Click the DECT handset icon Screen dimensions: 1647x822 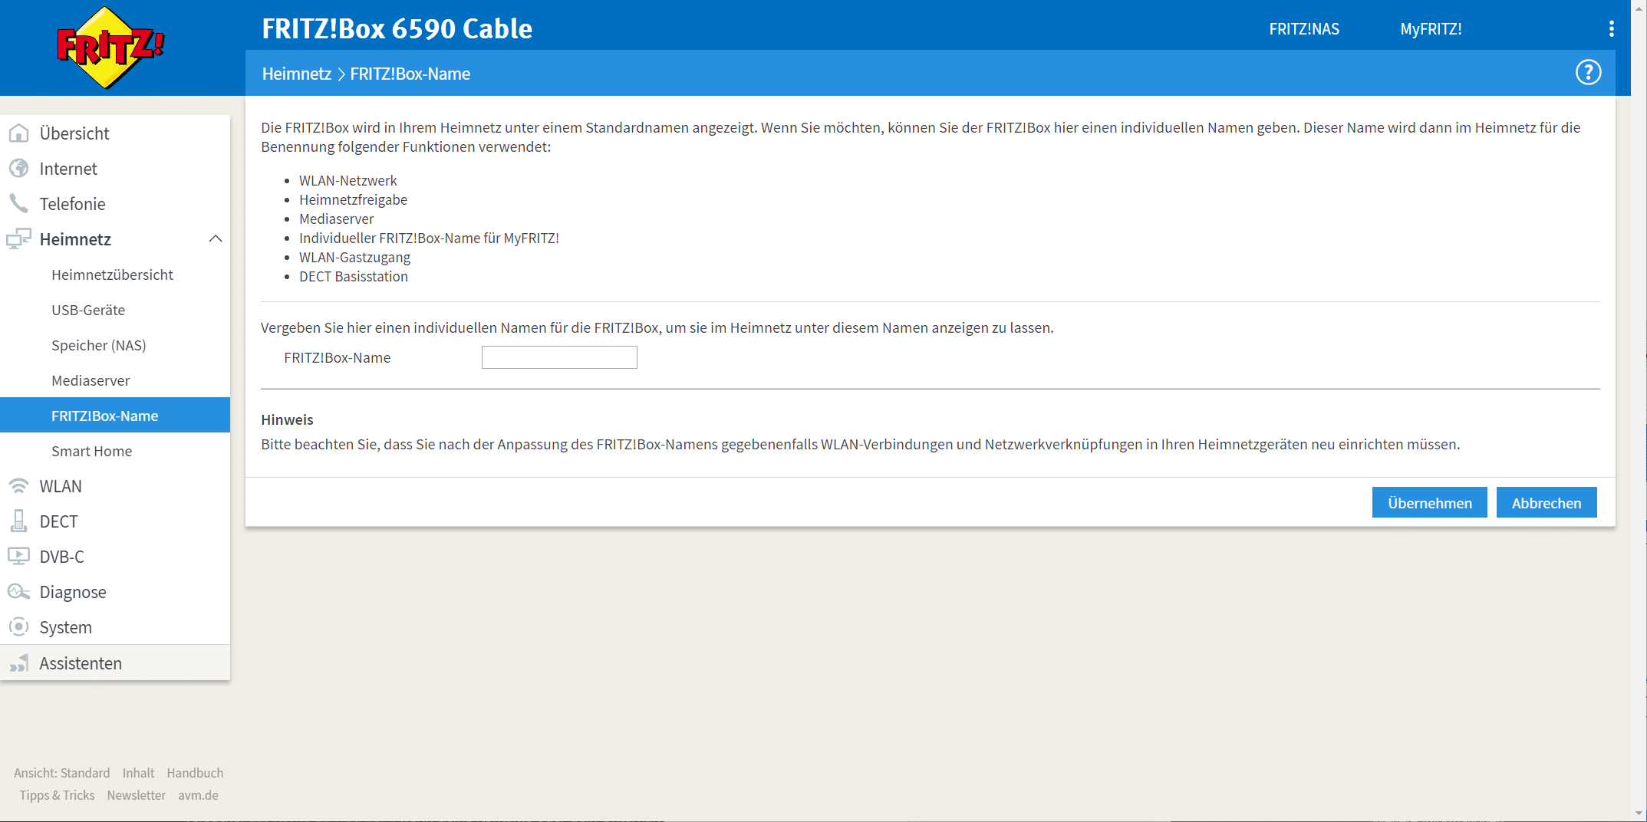[x=18, y=521]
